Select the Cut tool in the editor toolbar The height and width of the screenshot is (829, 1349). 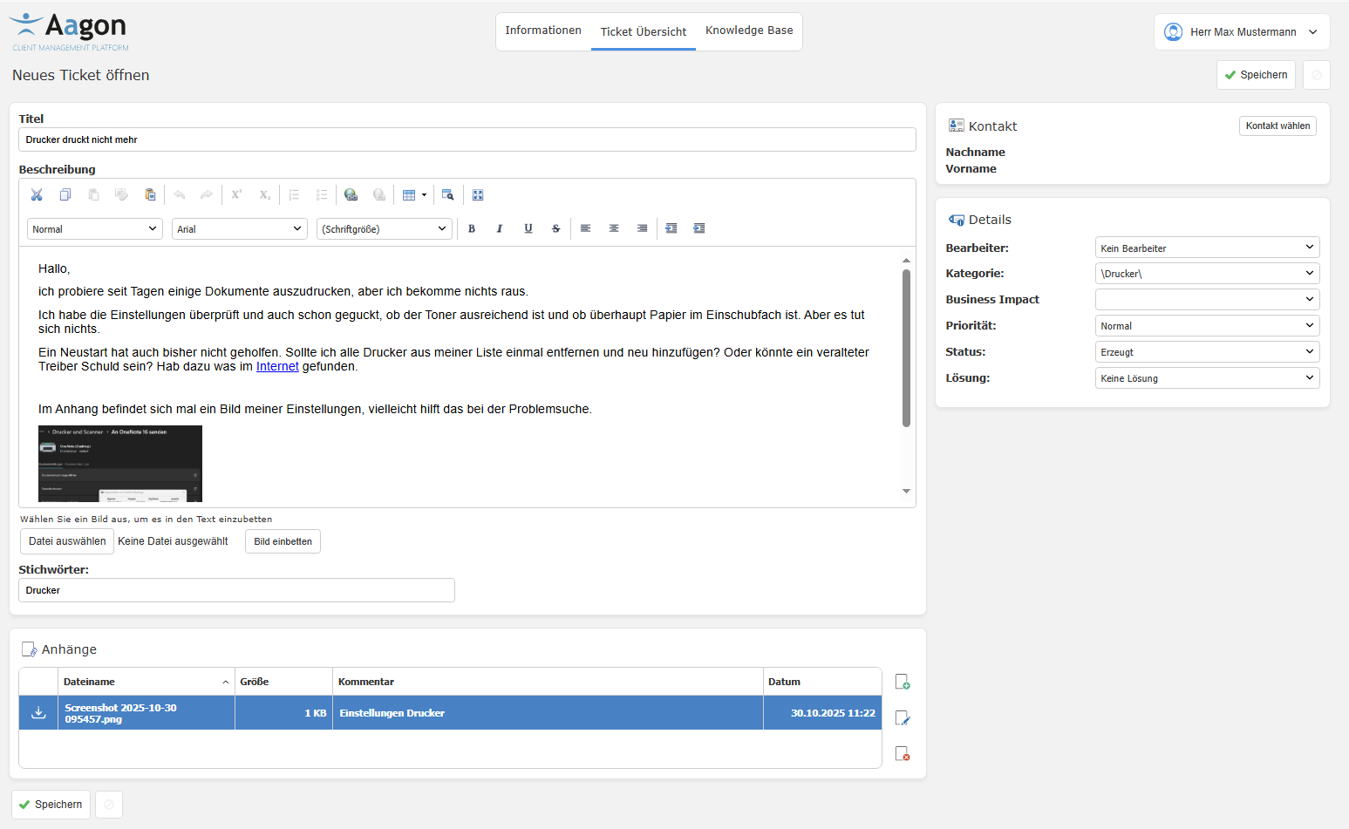(36, 194)
